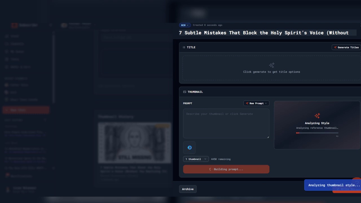361x203 pixels.
Task: Click the blue add reference image icon
Action: click(190, 147)
